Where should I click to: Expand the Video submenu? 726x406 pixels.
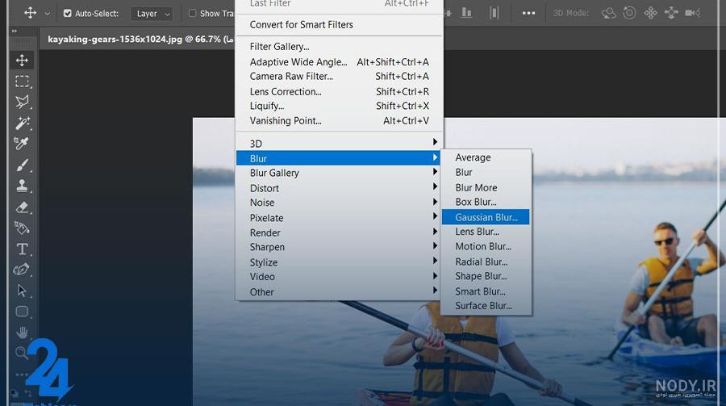tap(338, 277)
